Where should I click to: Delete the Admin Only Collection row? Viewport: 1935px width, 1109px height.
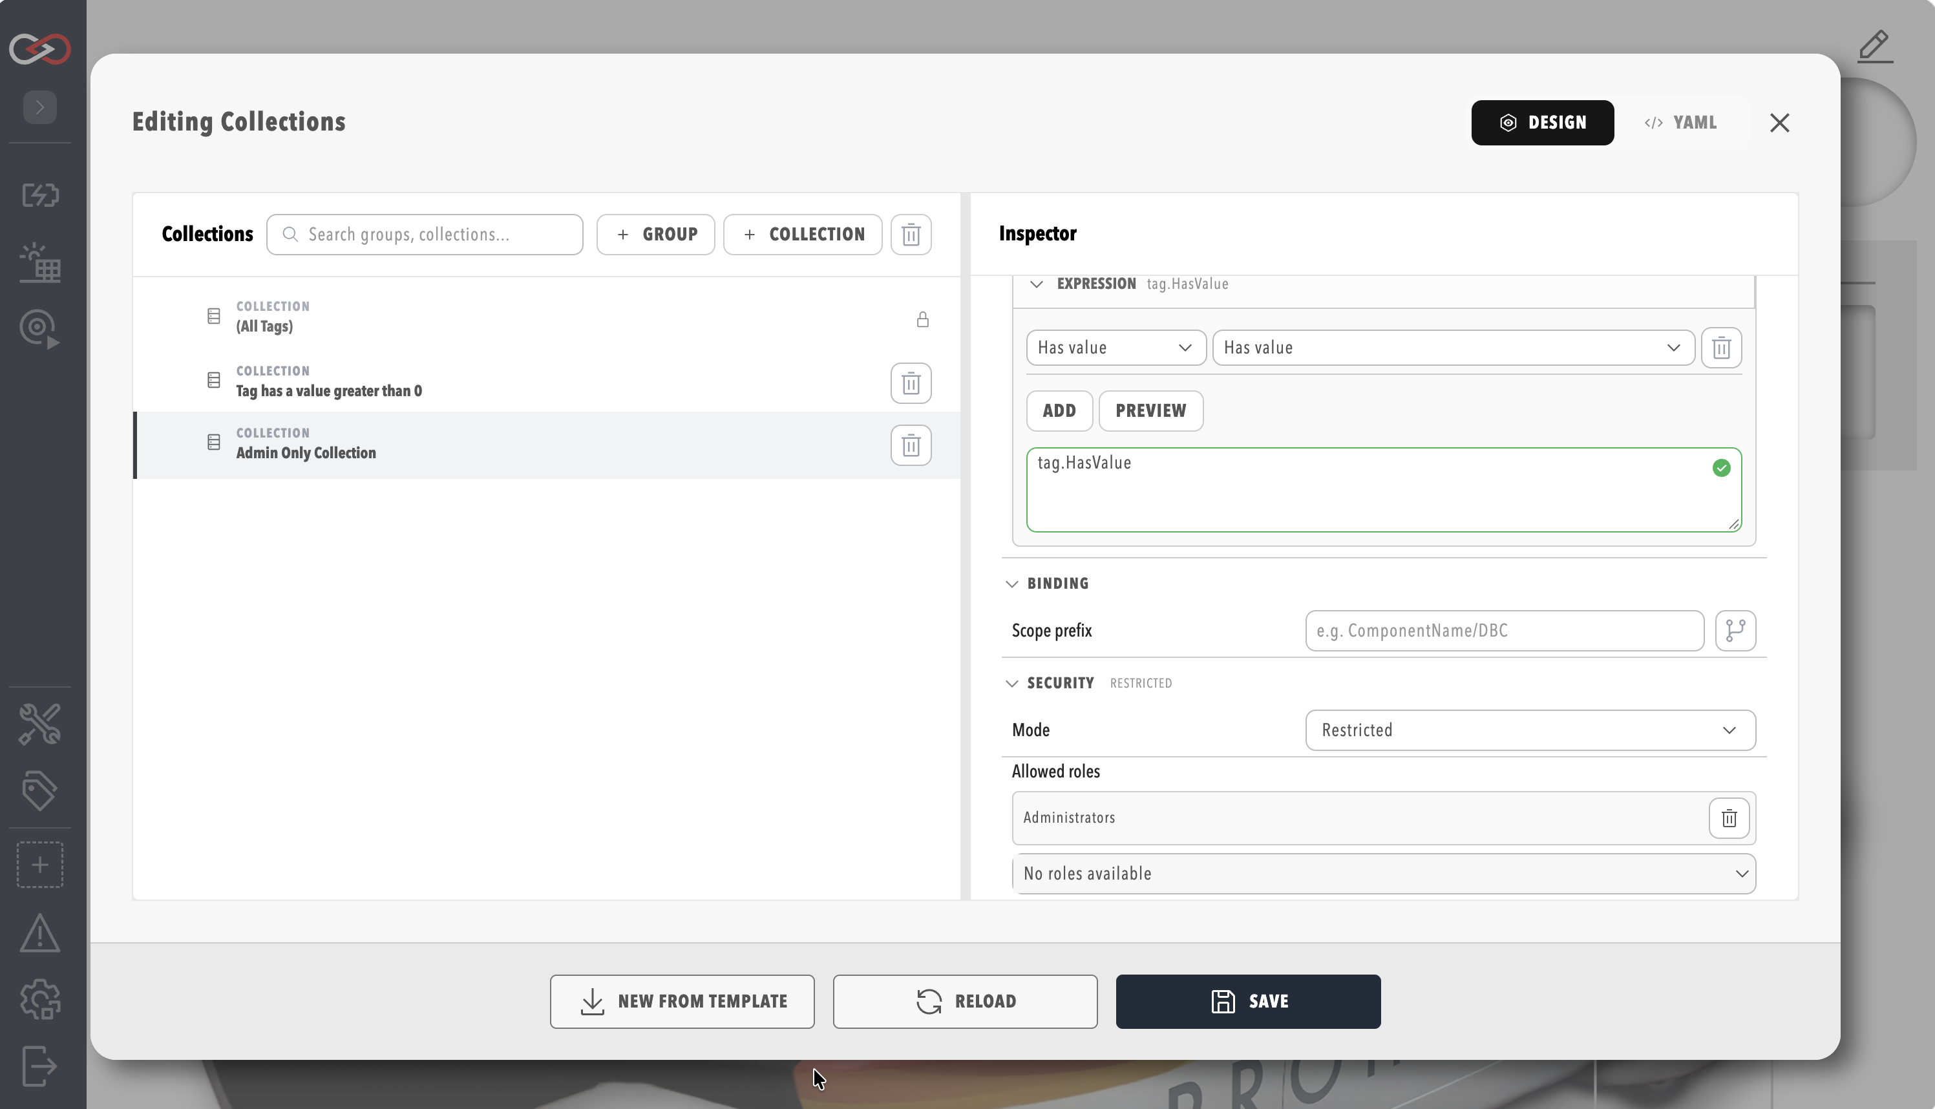[x=911, y=445]
